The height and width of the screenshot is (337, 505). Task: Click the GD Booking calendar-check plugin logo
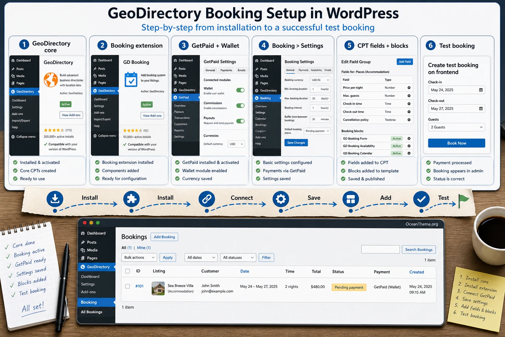131,80
